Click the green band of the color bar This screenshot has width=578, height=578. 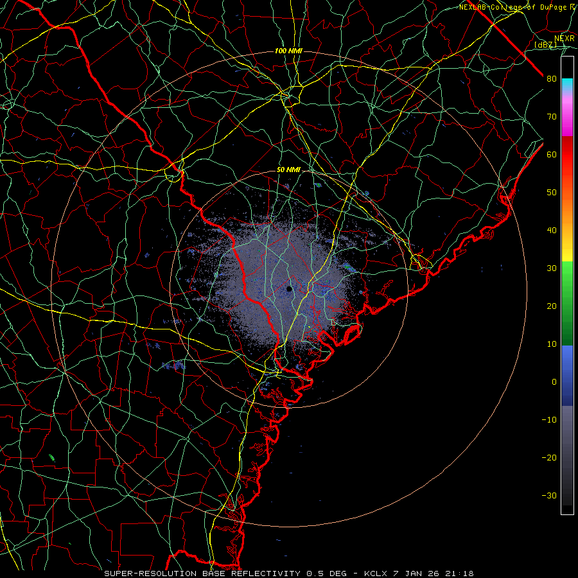tap(567, 303)
